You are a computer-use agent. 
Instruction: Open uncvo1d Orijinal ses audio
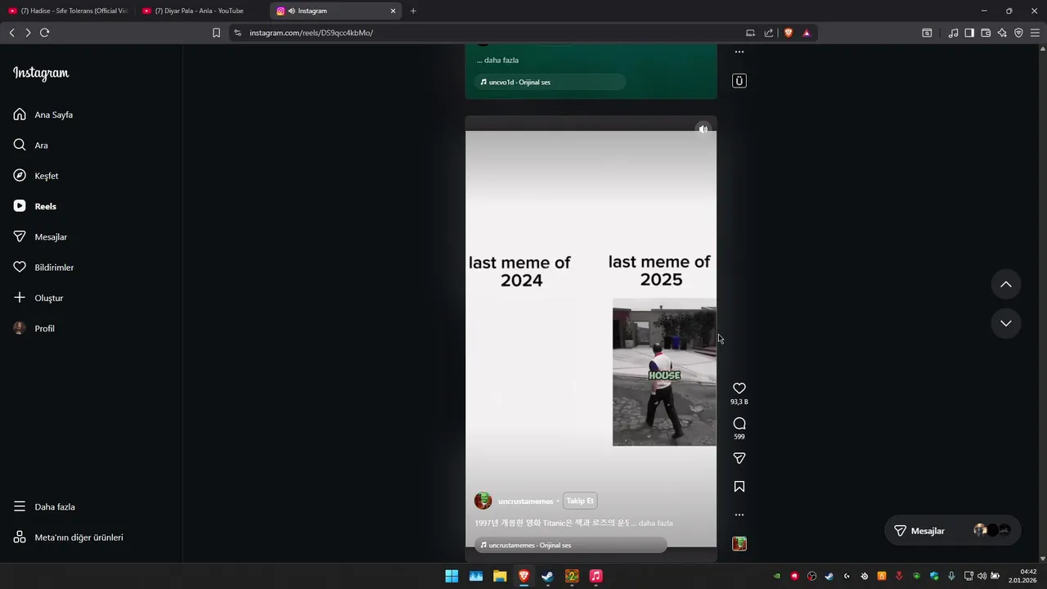point(550,82)
